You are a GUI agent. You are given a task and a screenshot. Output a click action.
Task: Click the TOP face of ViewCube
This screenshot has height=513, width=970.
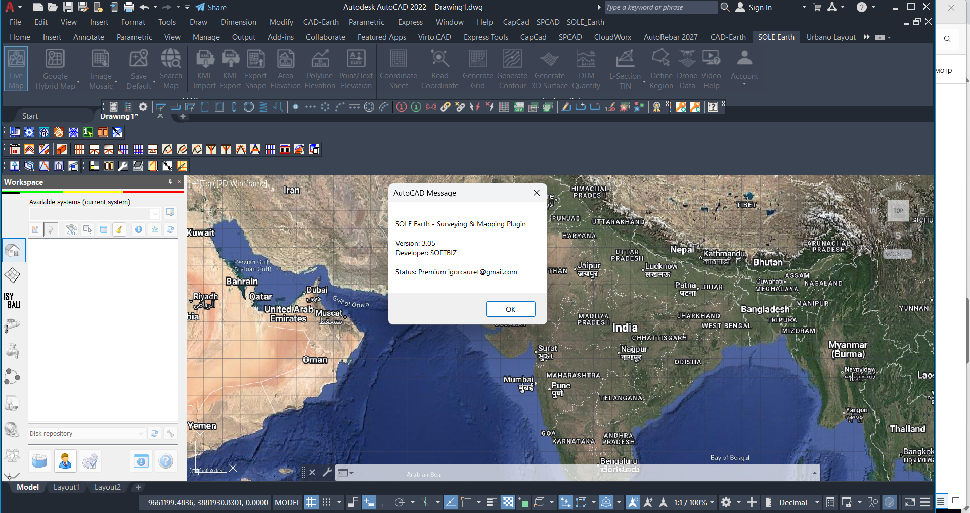click(898, 211)
